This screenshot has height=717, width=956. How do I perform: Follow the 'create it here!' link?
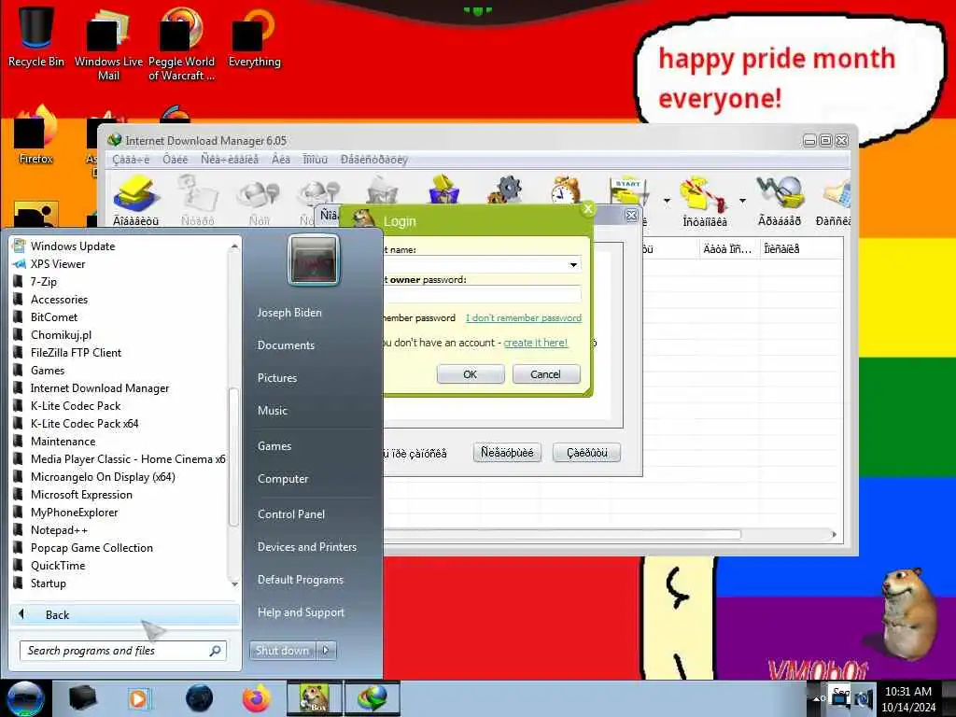tap(535, 343)
